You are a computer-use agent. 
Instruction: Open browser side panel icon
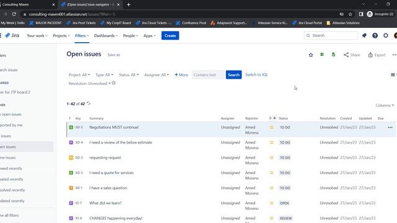click(x=361, y=14)
